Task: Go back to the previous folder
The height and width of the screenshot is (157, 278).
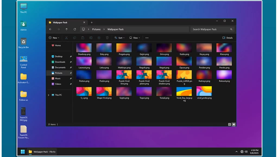Action: [50, 29]
